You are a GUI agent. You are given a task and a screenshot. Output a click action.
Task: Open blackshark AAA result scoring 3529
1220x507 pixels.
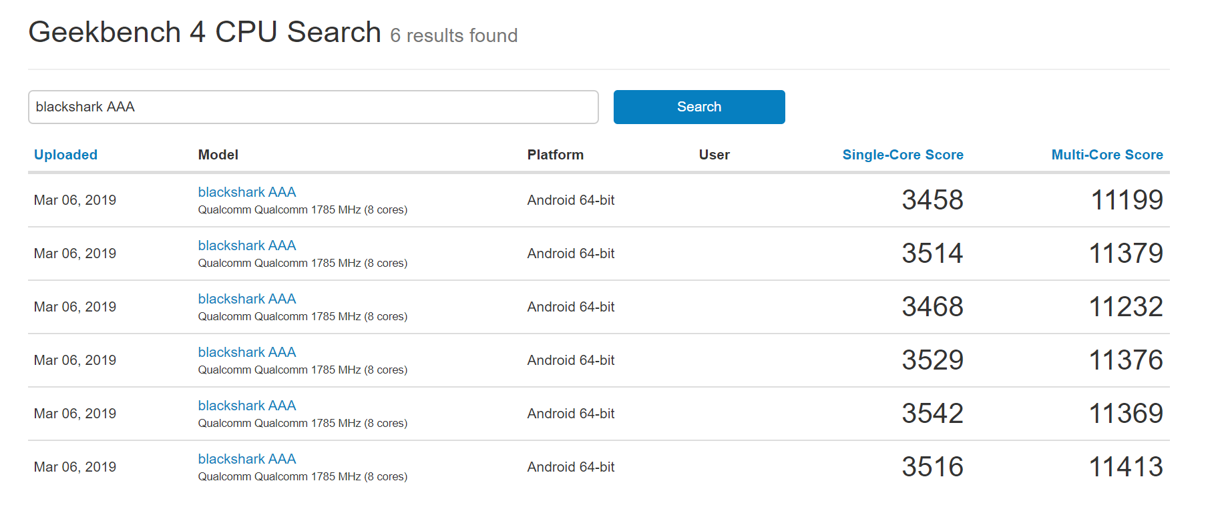click(x=247, y=352)
